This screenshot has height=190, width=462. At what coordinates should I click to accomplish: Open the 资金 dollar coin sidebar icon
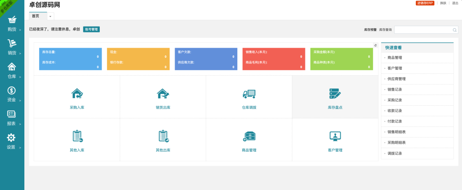click(11, 90)
